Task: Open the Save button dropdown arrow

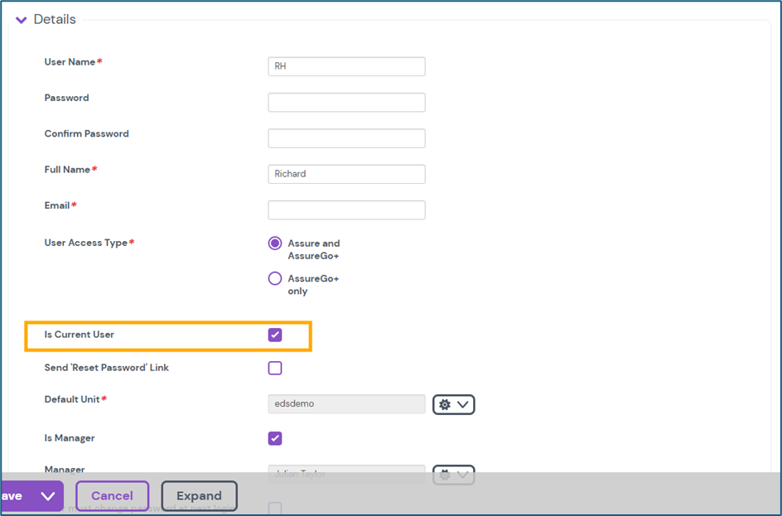Action: point(47,496)
